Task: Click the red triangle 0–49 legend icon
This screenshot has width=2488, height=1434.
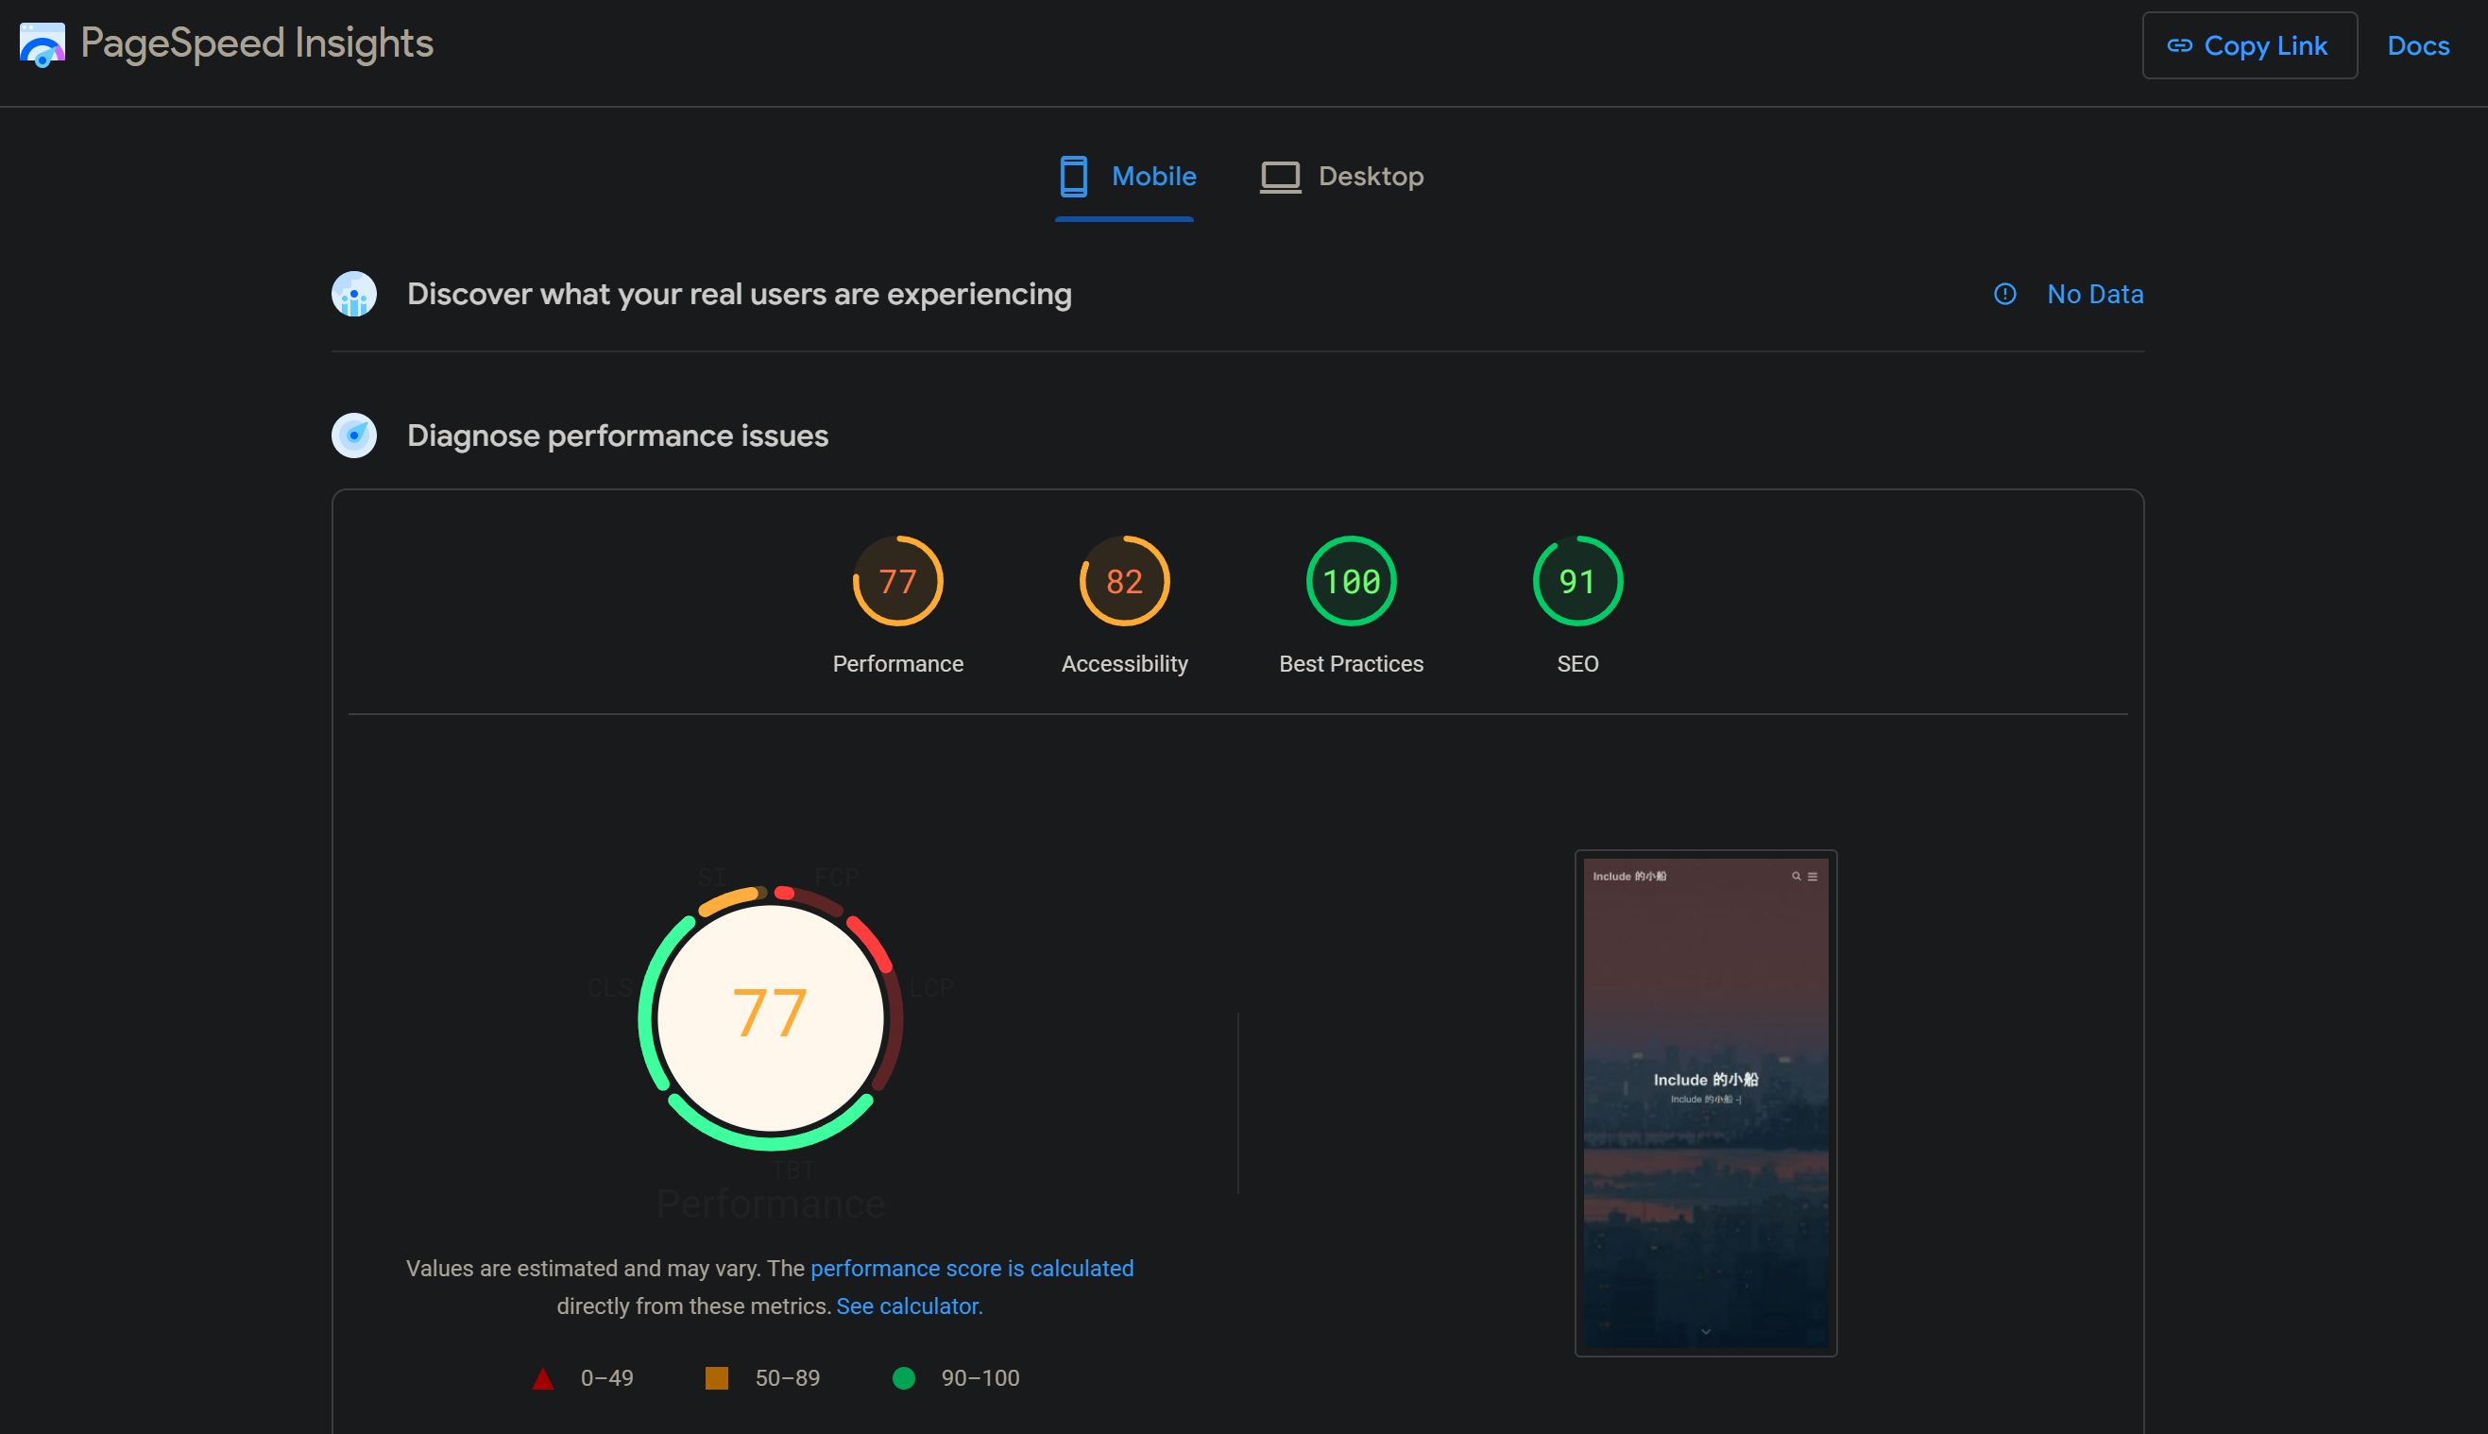Action: (542, 1378)
